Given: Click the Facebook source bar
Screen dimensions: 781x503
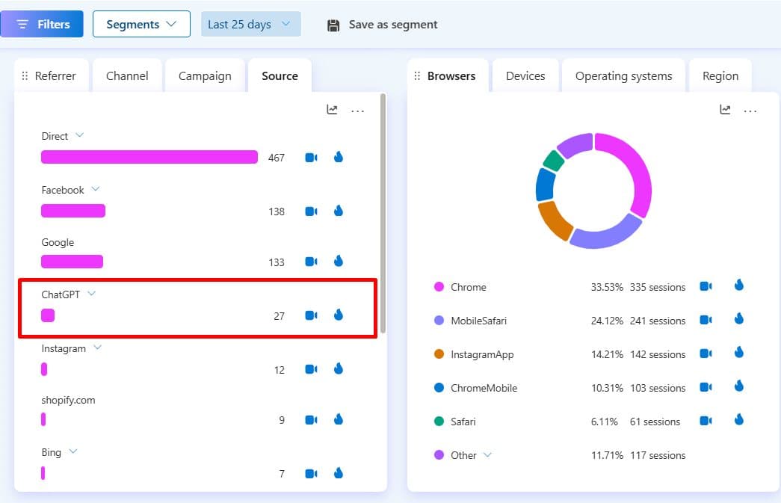Looking at the screenshot, I should point(73,211).
